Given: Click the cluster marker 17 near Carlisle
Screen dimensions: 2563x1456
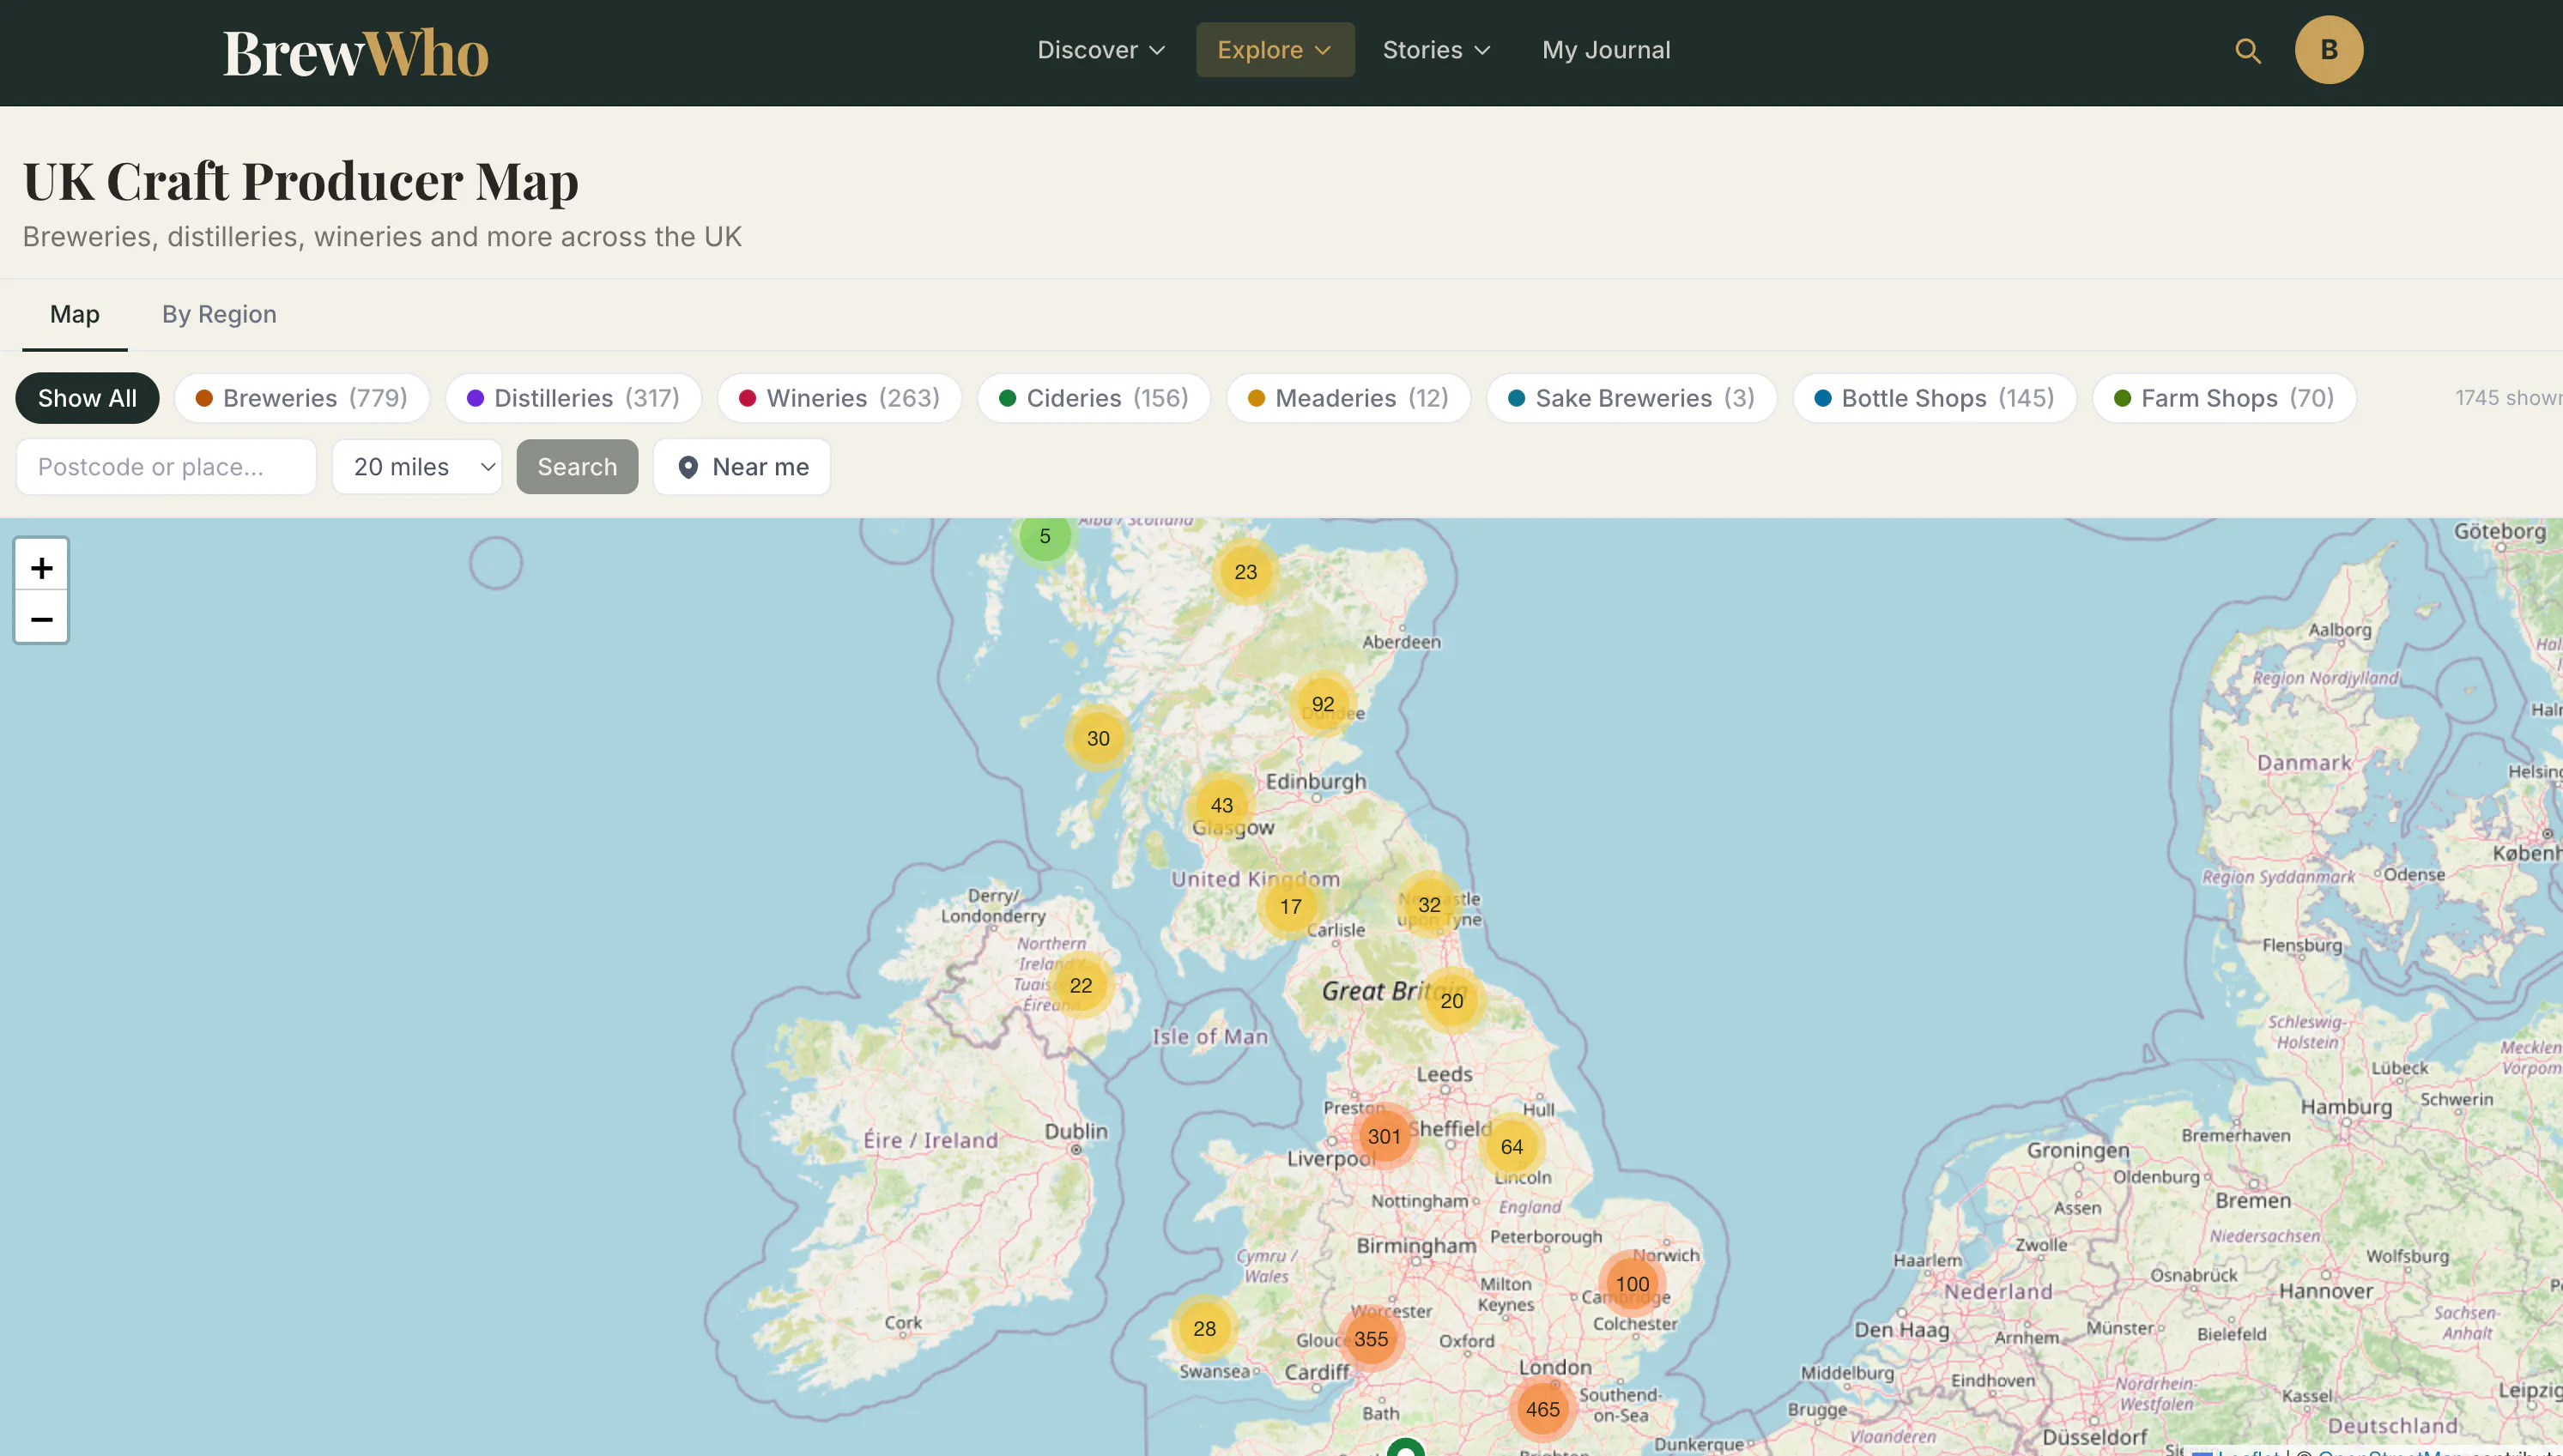Looking at the screenshot, I should [x=1290, y=906].
